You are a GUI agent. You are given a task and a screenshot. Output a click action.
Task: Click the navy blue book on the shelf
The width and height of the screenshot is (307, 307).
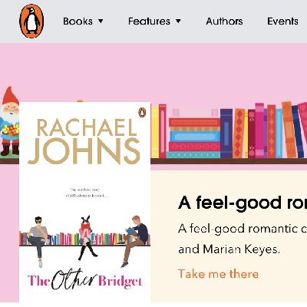(x=226, y=134)
